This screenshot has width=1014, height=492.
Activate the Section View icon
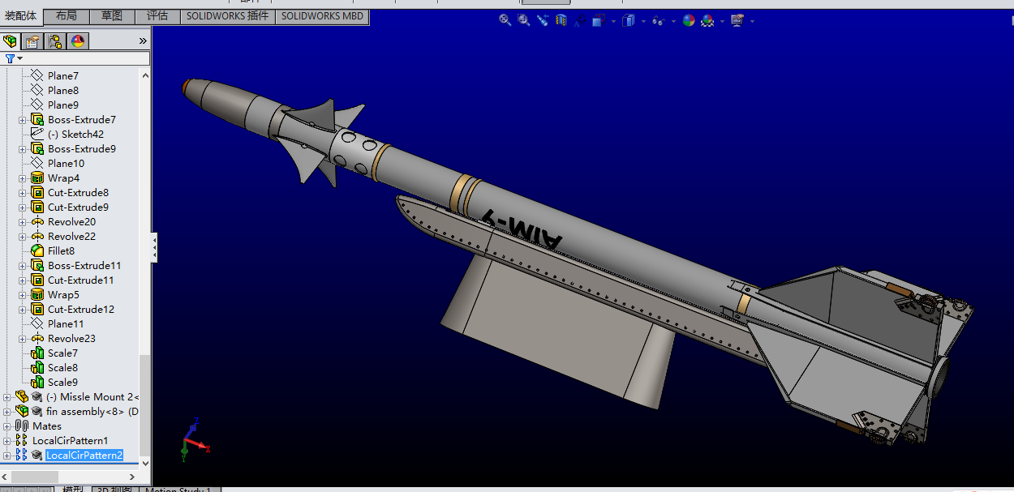point(561,20)
